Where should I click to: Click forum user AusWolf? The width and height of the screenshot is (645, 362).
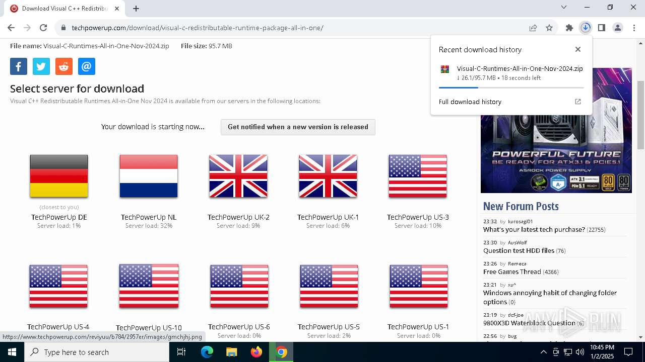point(517,242)
